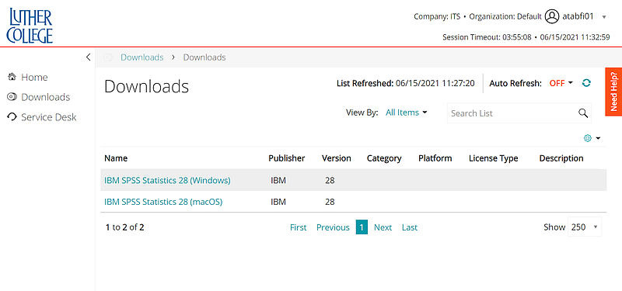The width and height of the screenshot is (622, 291).
Task: Click the magnifying glass search icon
Action: pos(582,113)
